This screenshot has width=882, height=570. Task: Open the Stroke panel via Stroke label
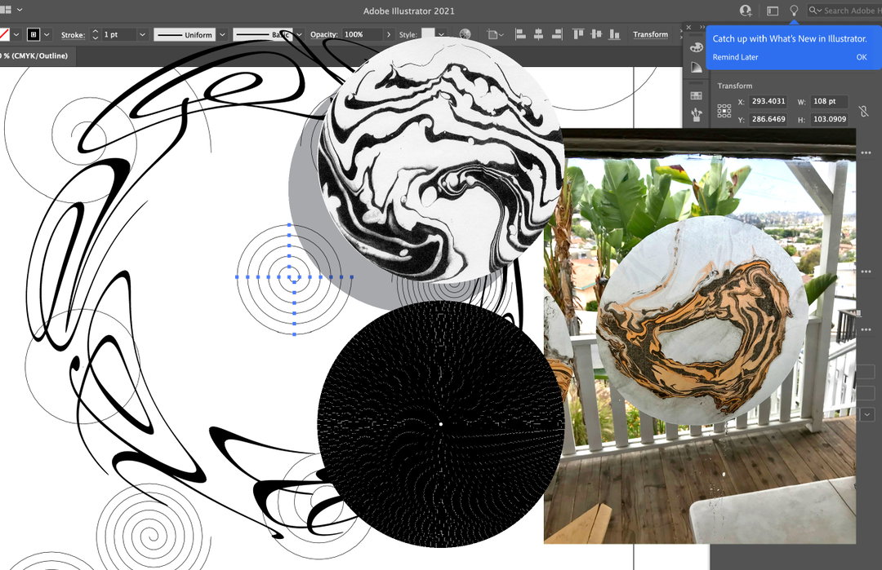(73, 35)
